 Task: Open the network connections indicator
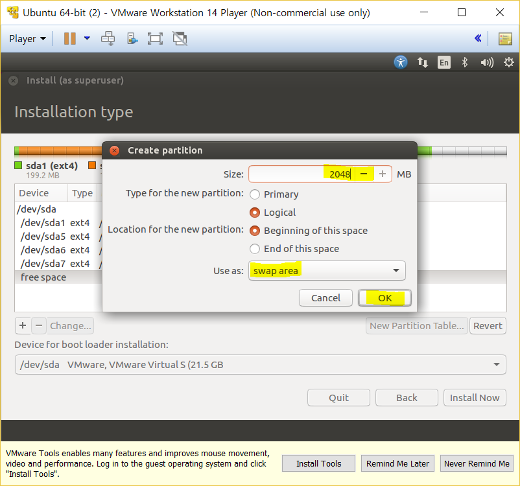(423, 62)
